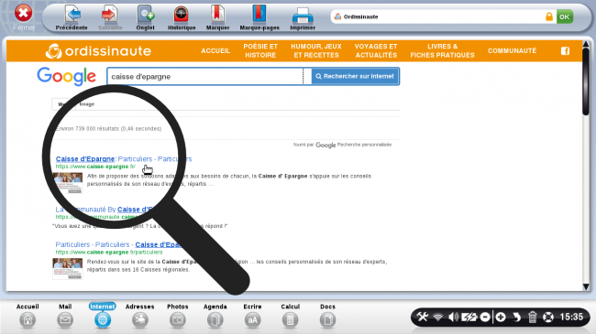Click the undo arrow tray icon
Screen dimensions: 596x334
tap(516, 317)
